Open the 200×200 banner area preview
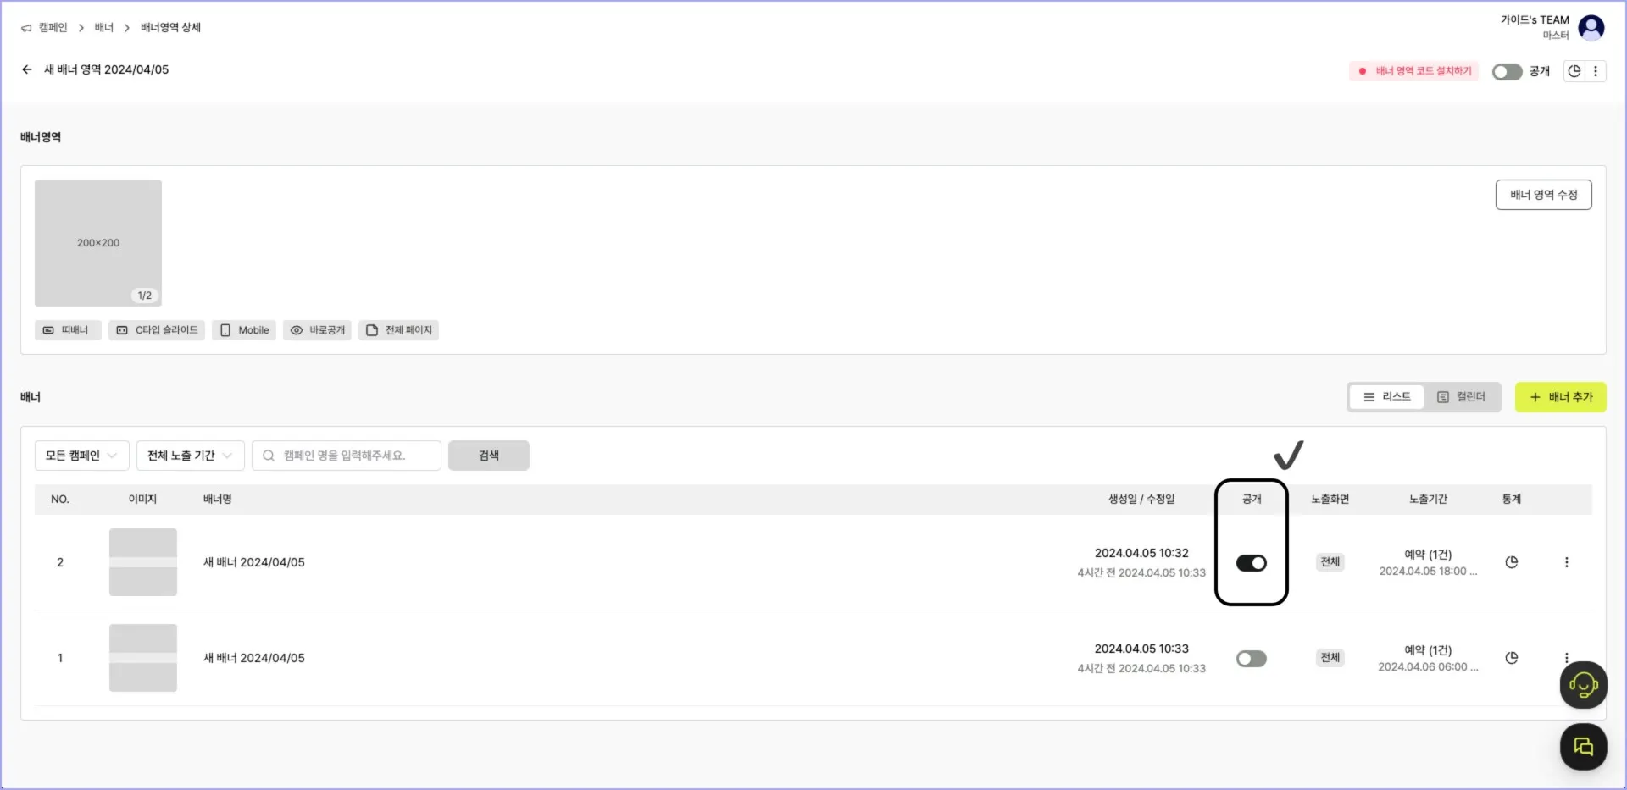Screen dimensions: 1627x790 98,243
